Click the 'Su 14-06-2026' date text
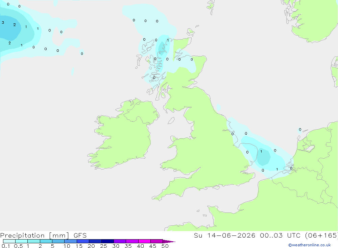338x248 pixels. tap(225, 235)
